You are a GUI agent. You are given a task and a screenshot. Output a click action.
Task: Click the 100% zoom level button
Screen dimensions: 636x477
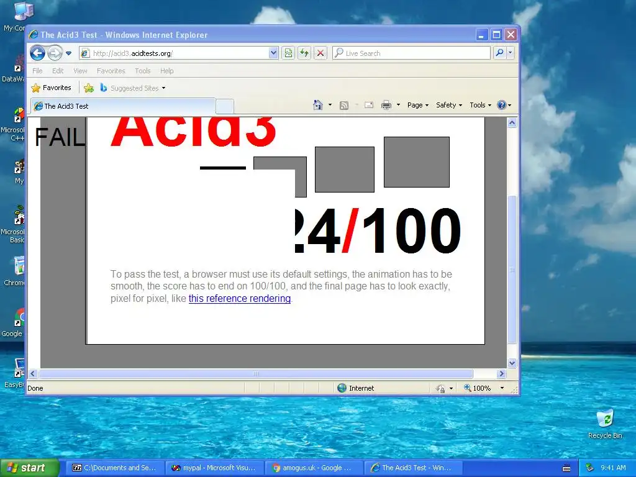point(478,388)
